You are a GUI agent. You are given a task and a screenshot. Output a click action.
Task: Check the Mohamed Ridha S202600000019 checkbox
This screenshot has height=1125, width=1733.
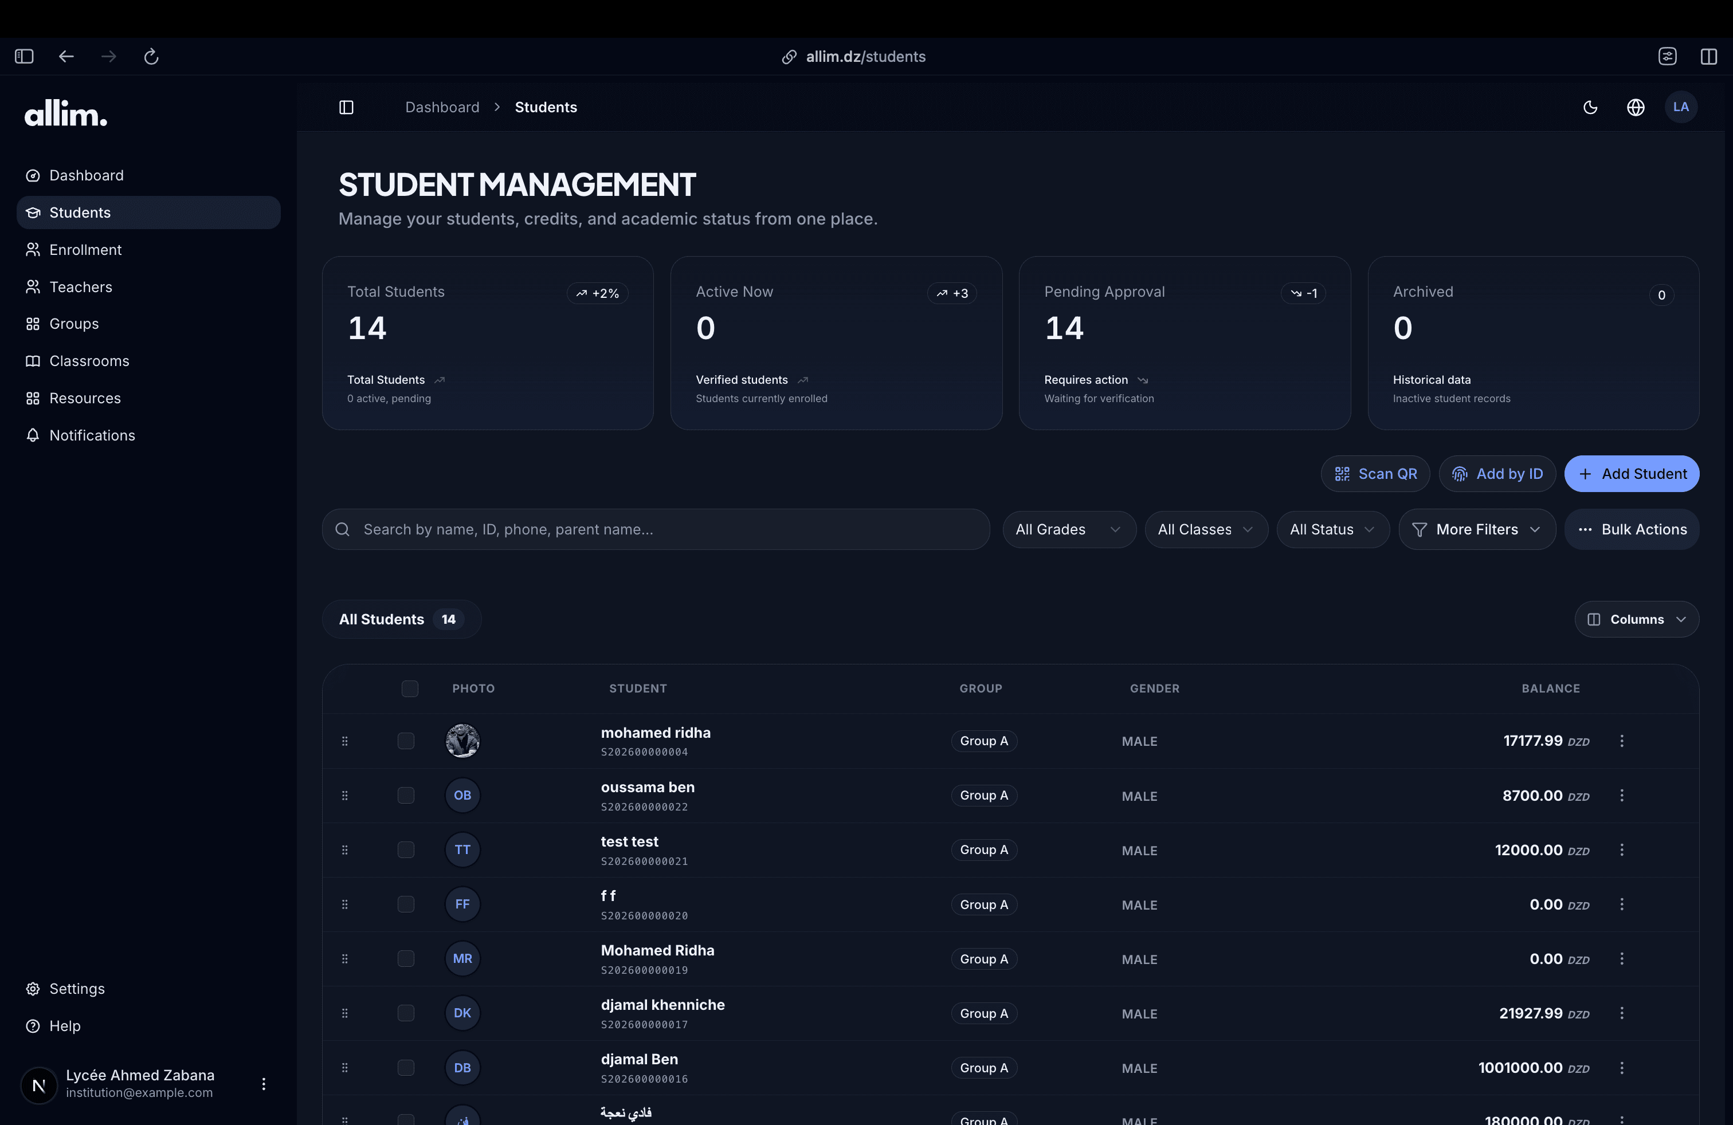(406, 958)
